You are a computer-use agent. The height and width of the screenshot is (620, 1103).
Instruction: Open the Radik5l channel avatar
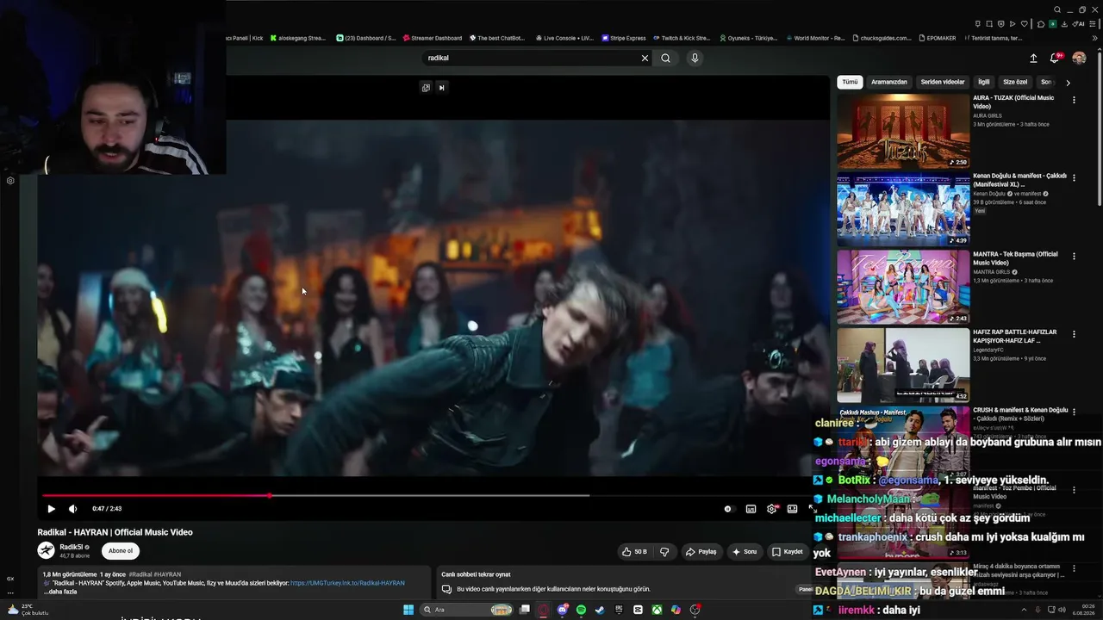[x=46, y=550]
